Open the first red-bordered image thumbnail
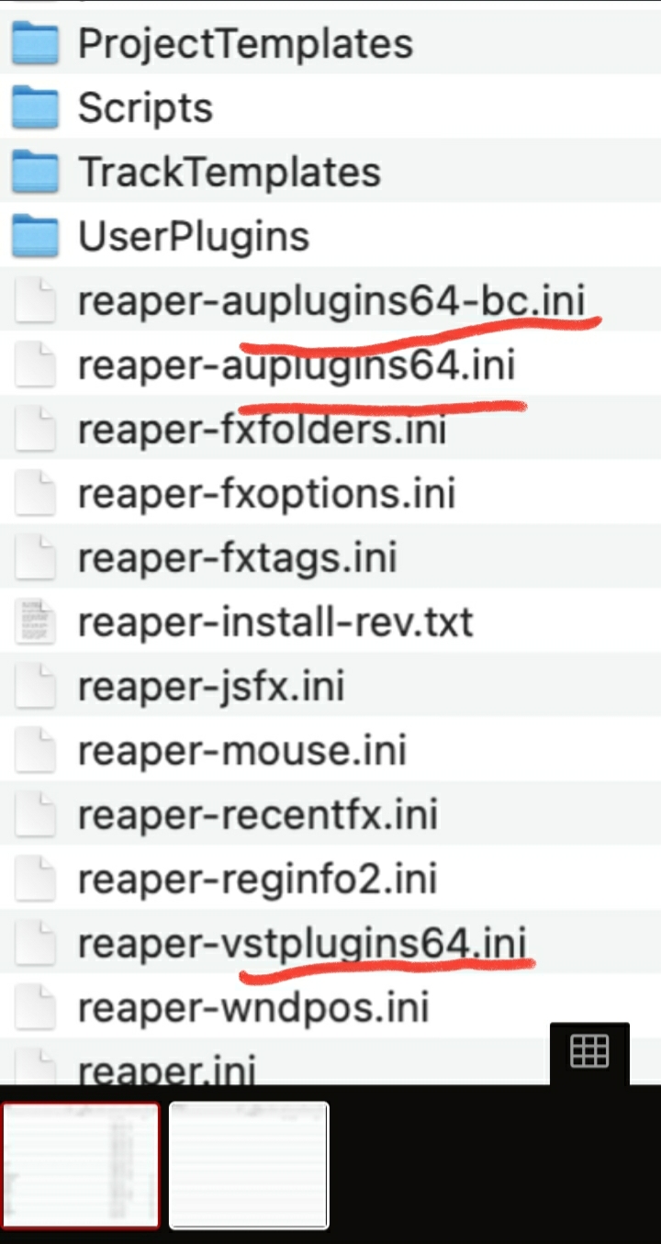 click(x=81, y=1165)
